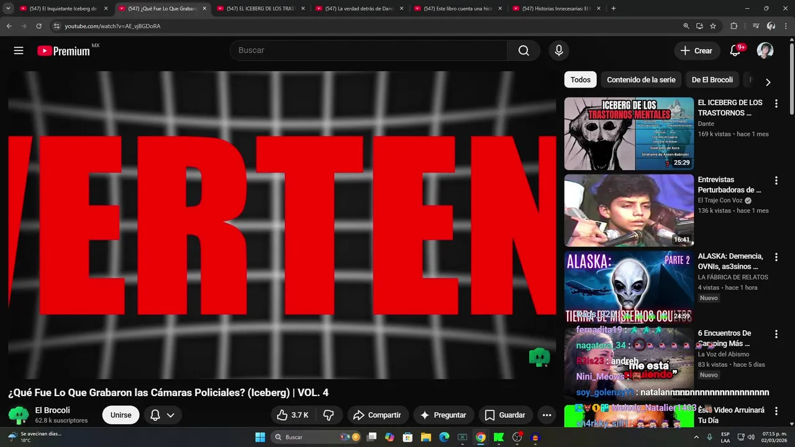Open Microsoft Edge from taskbar

click(x=444, y=437)
